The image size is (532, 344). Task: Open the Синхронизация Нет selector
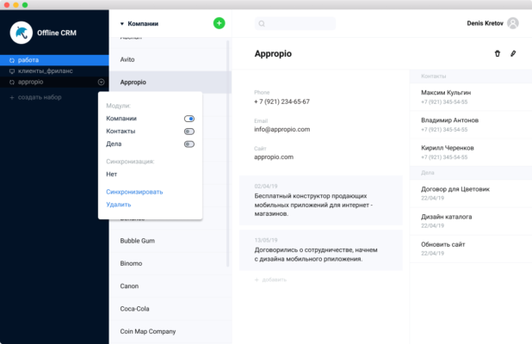tap(111, 174)
